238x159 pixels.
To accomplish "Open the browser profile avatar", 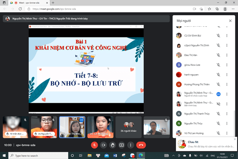I will [x=225, y=9].
